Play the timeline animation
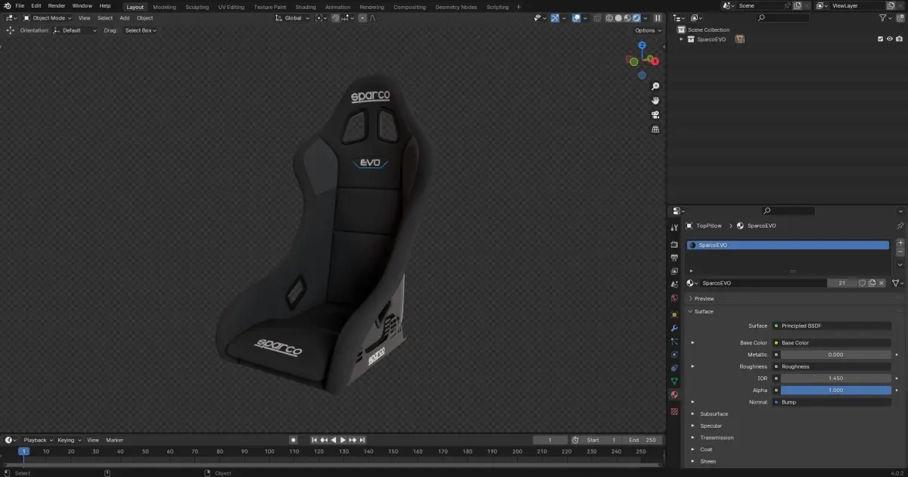 coord(343,440)
